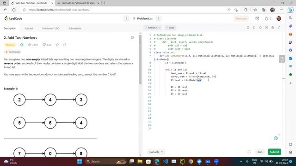Expand the Console panel

(x=156, y=152)
